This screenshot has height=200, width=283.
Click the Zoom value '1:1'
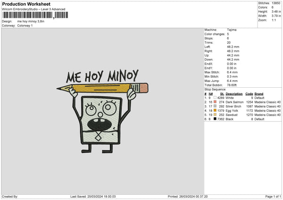tap(274, 20)
